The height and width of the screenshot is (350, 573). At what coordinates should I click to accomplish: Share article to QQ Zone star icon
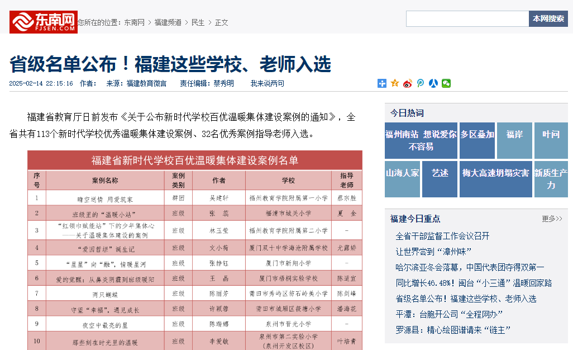395,83
